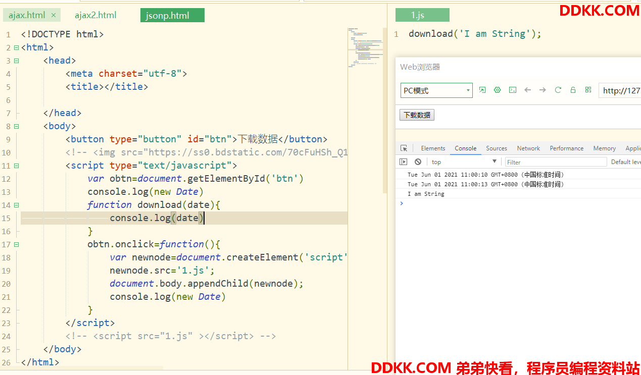Click the 下载数据 button in the preview
641x375 pixels.
(x=417, y=115)
